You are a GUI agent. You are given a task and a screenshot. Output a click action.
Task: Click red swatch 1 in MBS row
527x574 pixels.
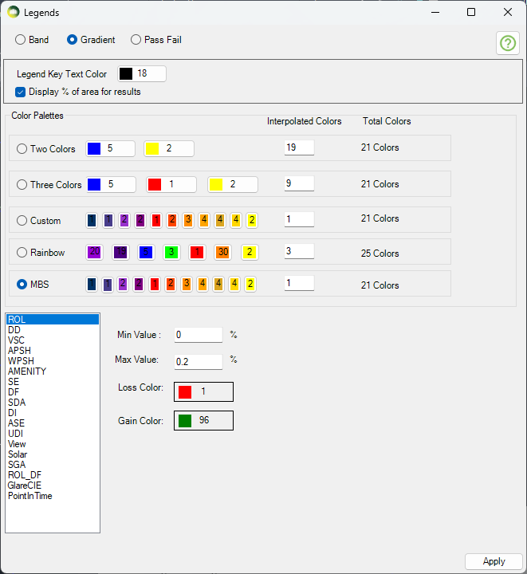coord(155,284)
